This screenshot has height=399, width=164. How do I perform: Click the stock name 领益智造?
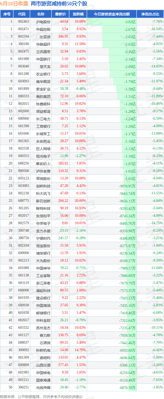[x=43, y=111]
